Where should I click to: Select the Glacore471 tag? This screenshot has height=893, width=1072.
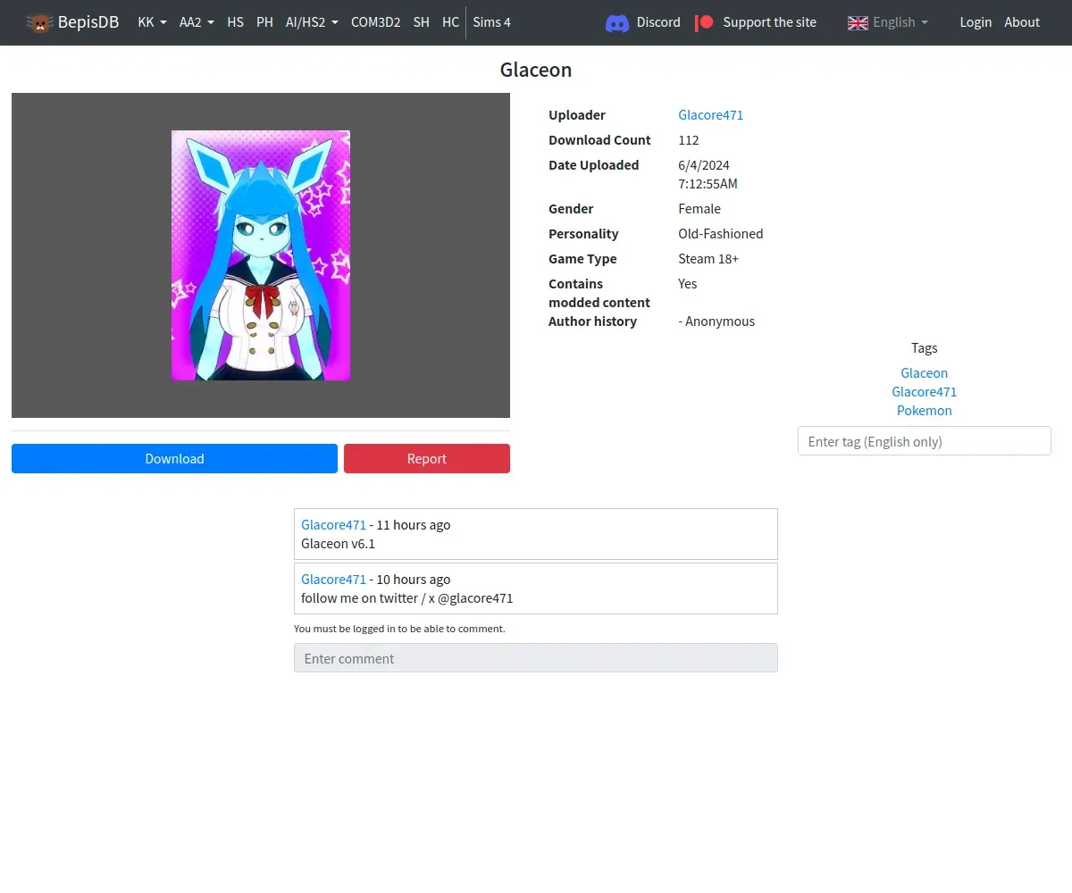click(x=924, y=392)
